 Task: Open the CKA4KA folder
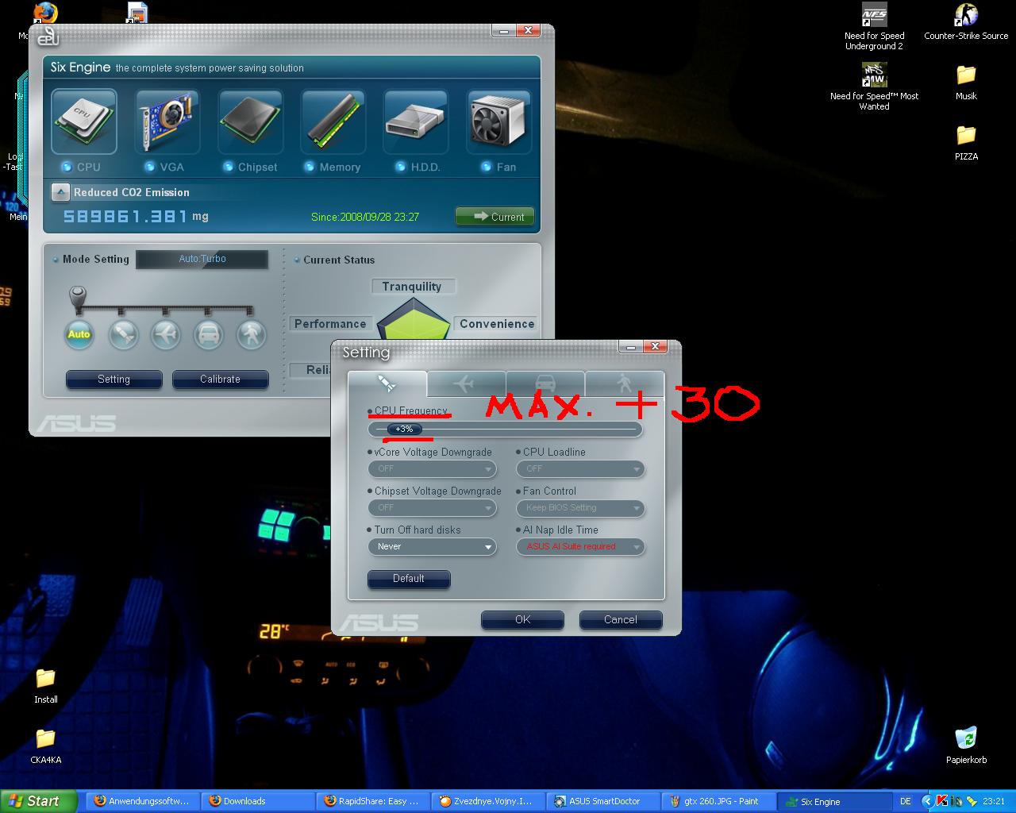point(46,746)
